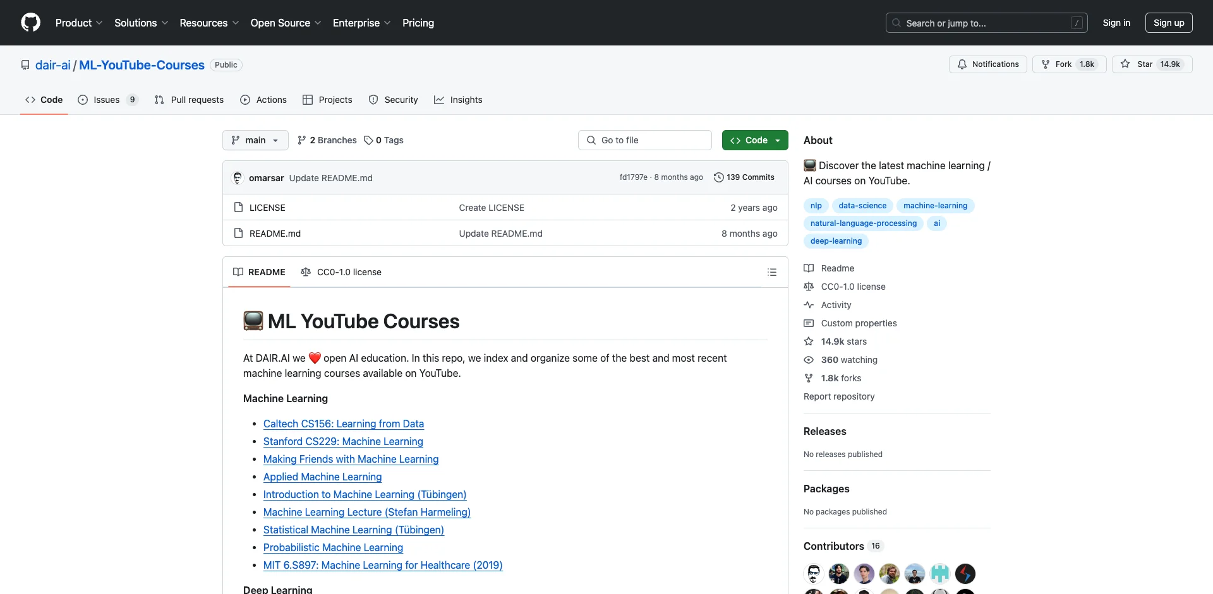Open the ML-YouTube-Courses repository link
This screenshot has height=594, width=1213.
click(142, 65)
